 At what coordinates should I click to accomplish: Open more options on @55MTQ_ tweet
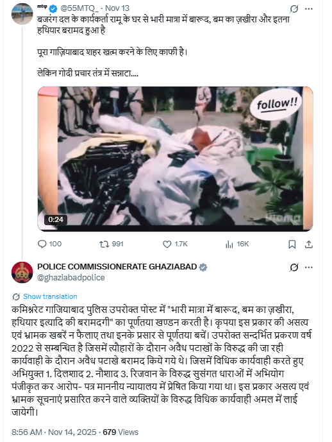(x=309, y=9)
